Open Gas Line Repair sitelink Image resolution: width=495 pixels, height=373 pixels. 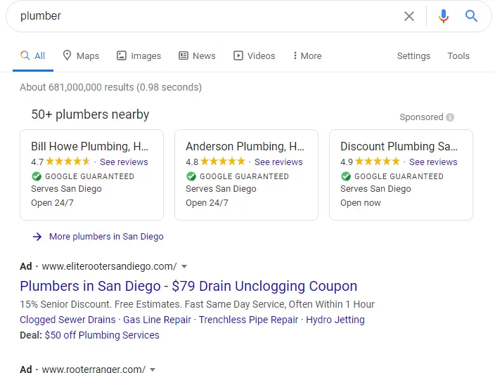click(x=157, y=320)
